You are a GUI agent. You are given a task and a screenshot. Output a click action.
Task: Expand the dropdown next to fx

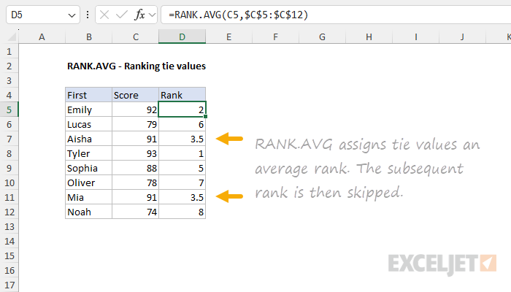click(x=152, y=15)
